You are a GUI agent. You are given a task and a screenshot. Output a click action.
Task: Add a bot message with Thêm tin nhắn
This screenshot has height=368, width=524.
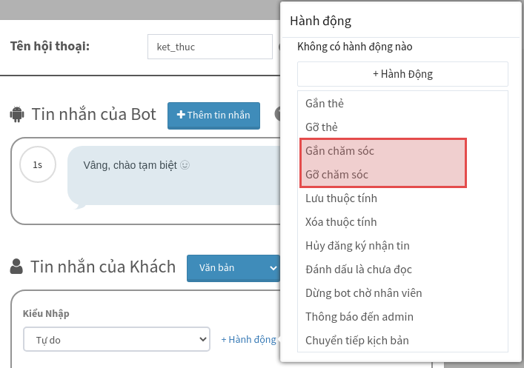coord(213,116)
